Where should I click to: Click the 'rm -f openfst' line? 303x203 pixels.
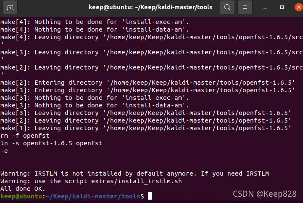click(25, 136)
